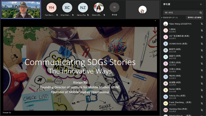Click the YH avatar for Yaxi Han
Viewport: 206px width, 116px height.
[51, 8]
